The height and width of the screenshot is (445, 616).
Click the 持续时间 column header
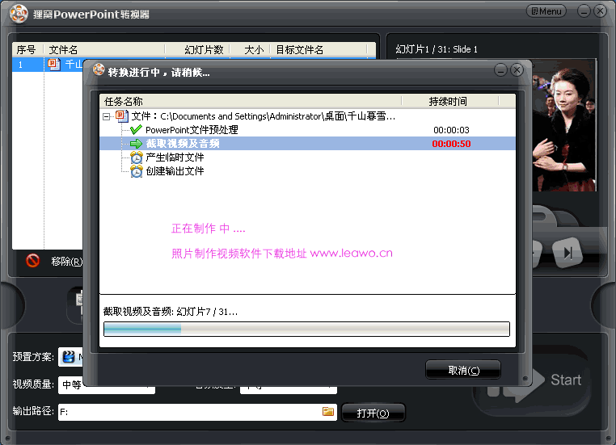[x=447, y=102]
